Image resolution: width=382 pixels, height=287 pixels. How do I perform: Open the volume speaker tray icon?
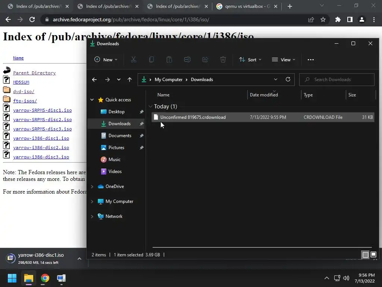(346, 278)
